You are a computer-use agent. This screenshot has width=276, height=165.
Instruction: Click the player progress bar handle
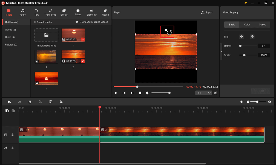point(137,87)
